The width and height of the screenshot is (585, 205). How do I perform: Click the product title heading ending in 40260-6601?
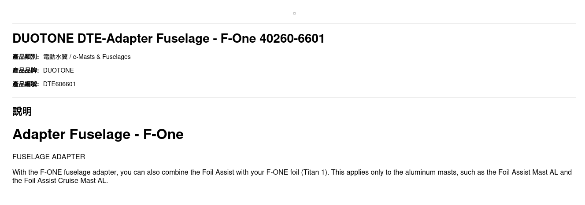(168, 39)
